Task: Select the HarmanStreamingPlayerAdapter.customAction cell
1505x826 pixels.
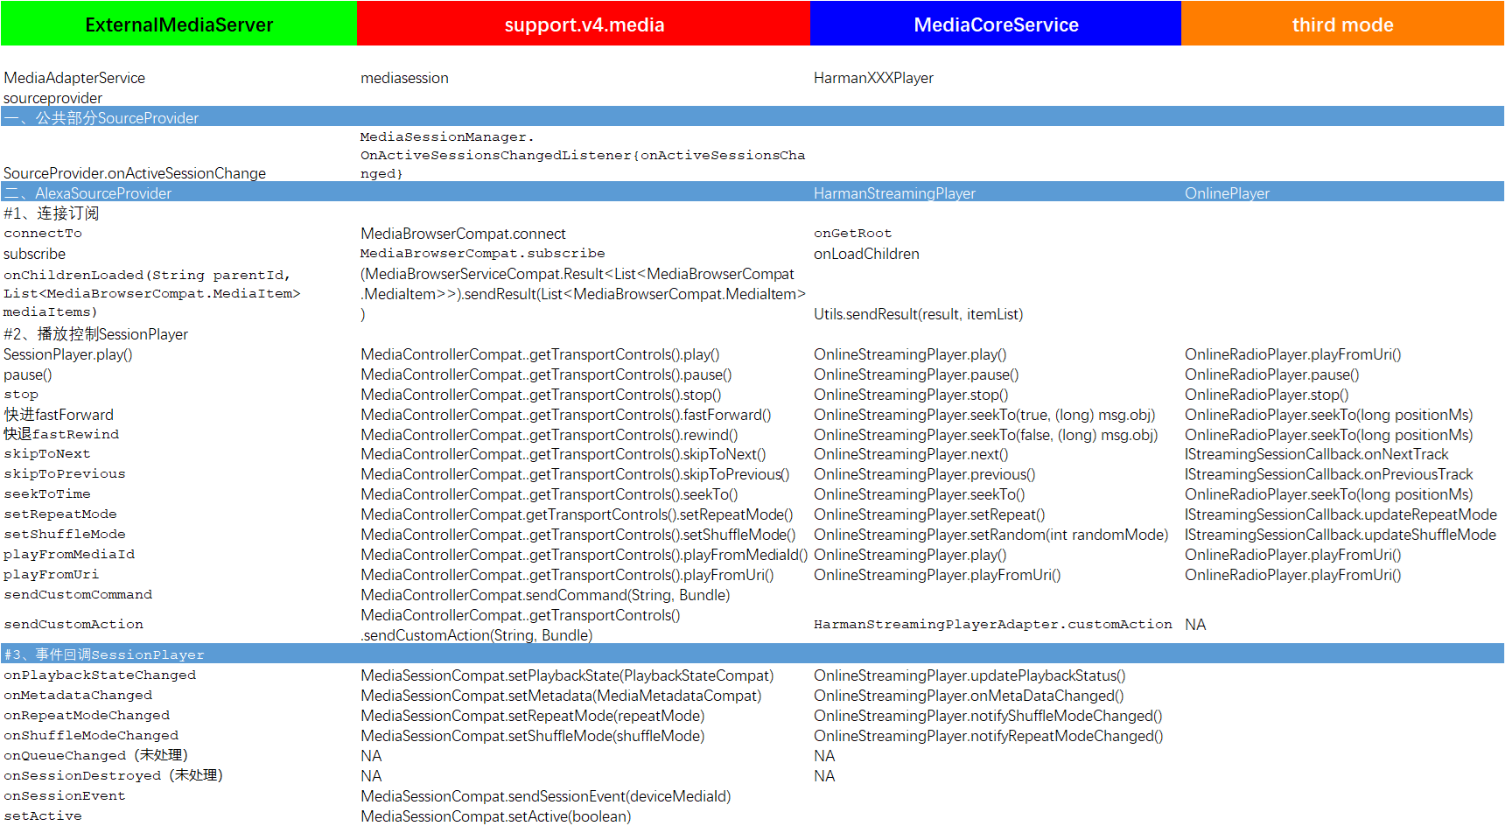Action: (x=992, y=624)
